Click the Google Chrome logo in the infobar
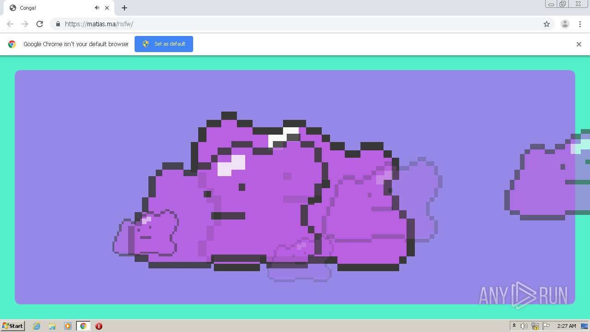Viewport: 590px width, 332px height. coord(12,44)
